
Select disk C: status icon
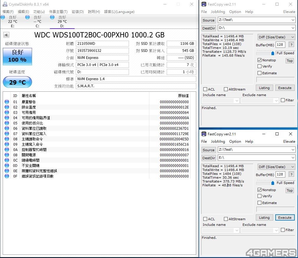27,17
